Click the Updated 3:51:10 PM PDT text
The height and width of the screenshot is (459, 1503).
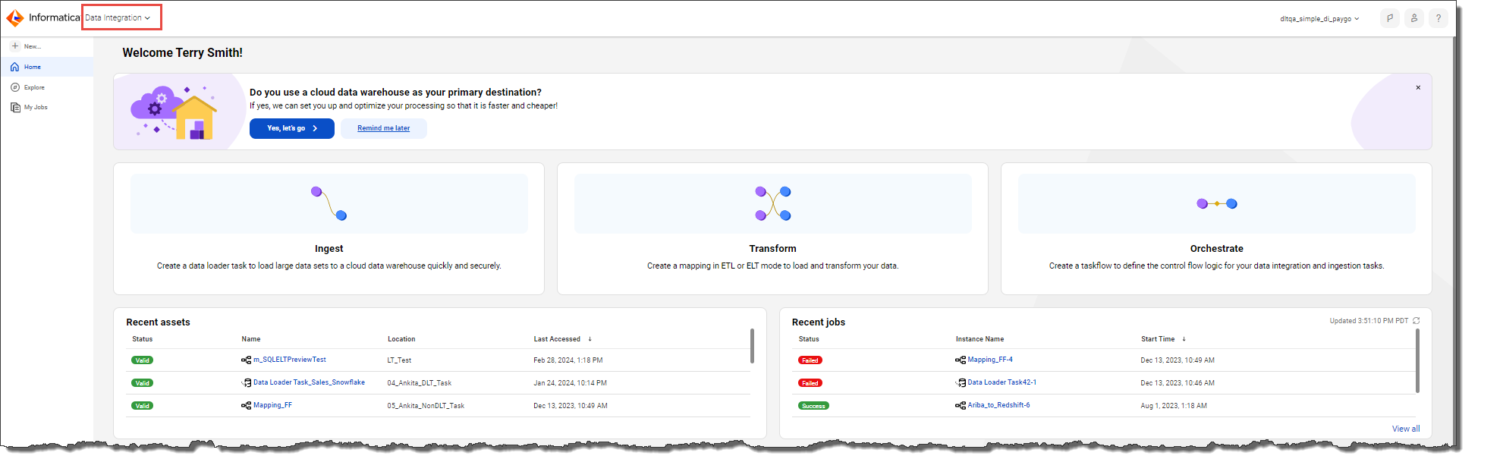pyautogui.click(x=1369, y=321)
